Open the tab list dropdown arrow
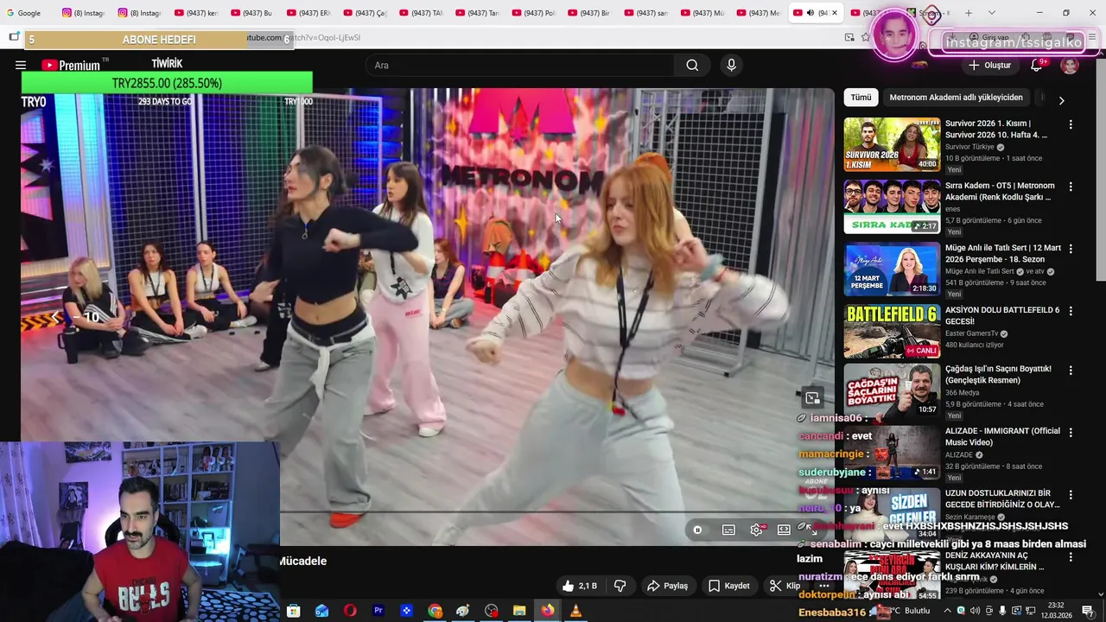This screenshot has height=622, width=1106. [991, 13]
